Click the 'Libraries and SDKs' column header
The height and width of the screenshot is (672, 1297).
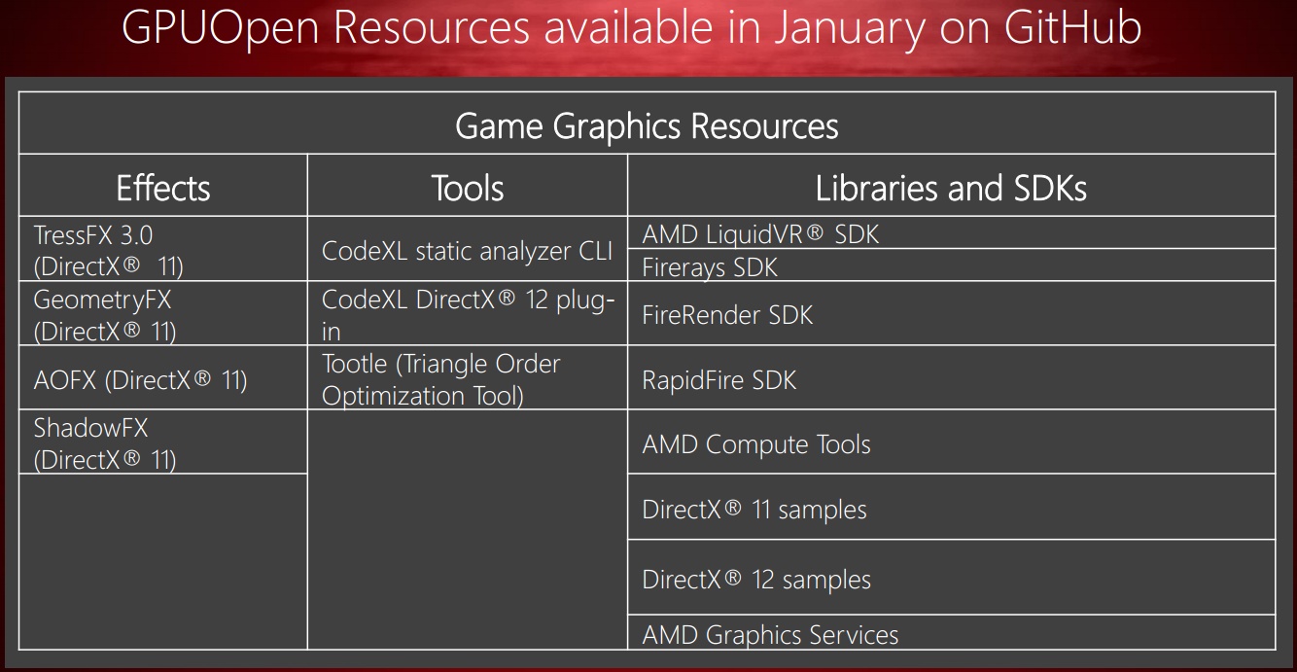pyautogui.click(x=952, y=186)
